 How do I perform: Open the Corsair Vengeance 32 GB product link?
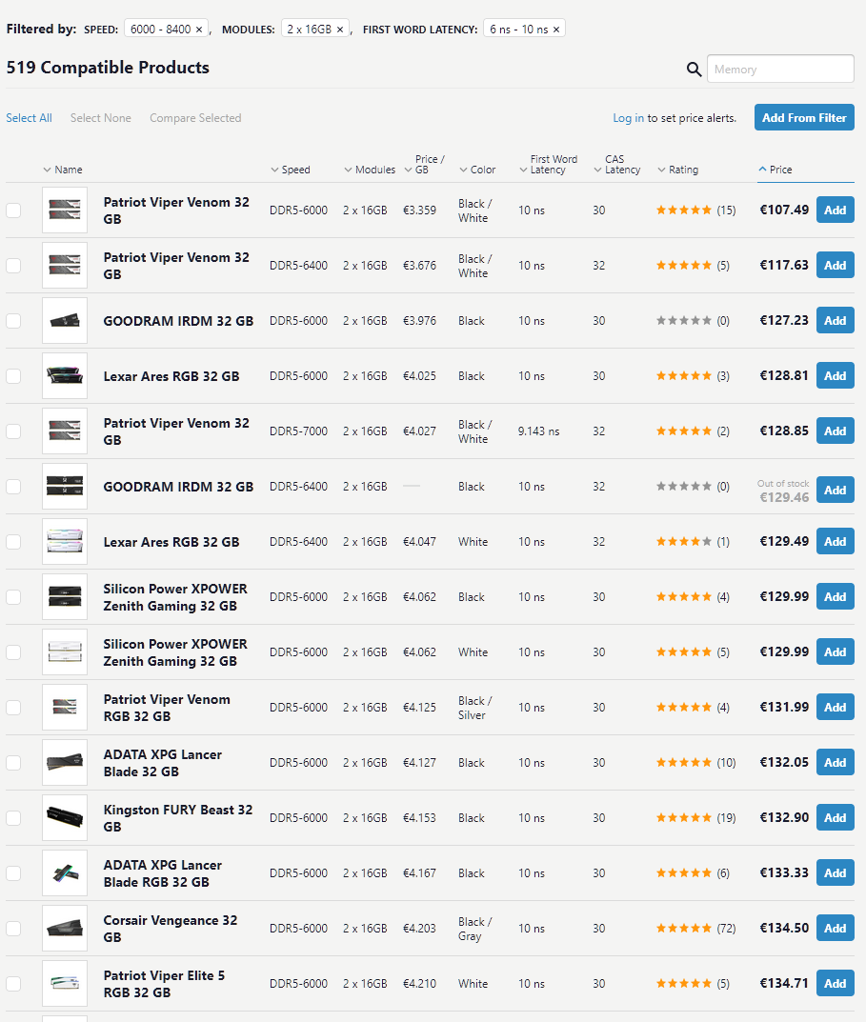pos(171,928)
